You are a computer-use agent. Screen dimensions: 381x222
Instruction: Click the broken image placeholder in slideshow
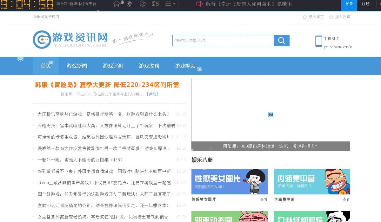[x=271, y=114]
